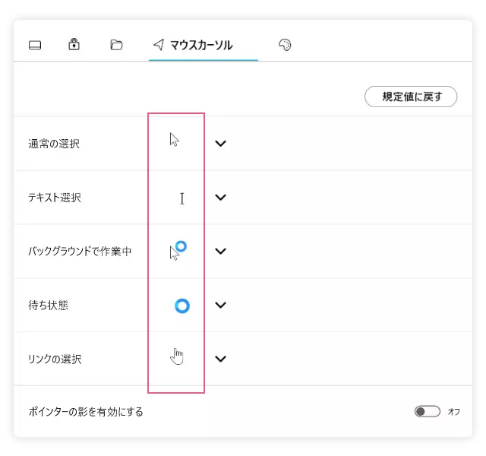Click the 待ち状態 label
Image resolution: width=486 pixels, height=456 pixels.
[x=48, y=305]
